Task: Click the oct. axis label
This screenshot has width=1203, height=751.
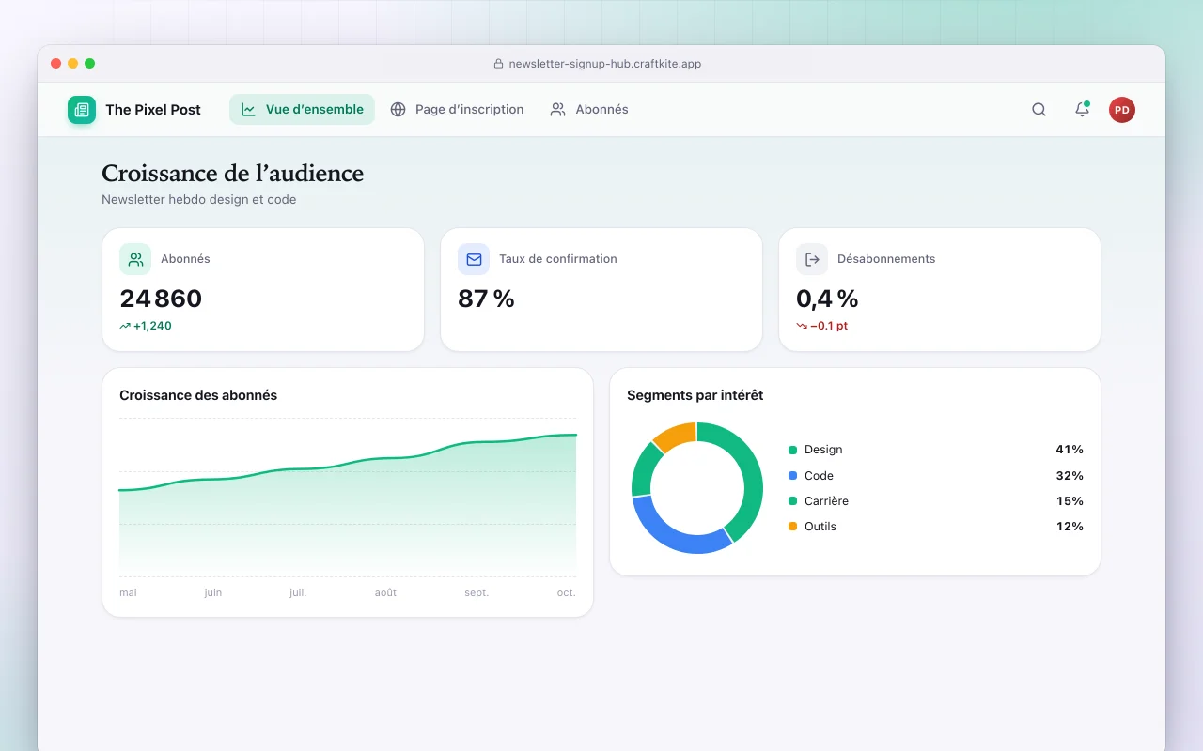Action: 566,592
